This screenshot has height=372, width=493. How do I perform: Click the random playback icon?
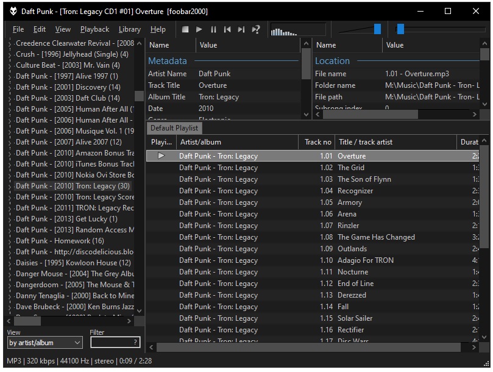point(256,29)
